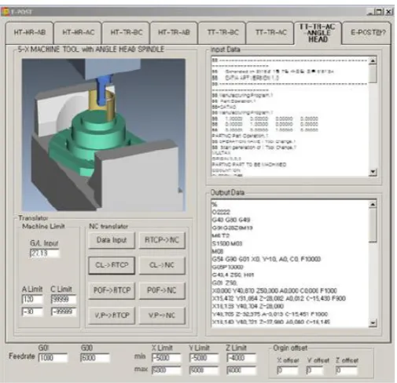397x383 pixels.
Task: Go to the HT-TR-AB tab
Action: 174,33
